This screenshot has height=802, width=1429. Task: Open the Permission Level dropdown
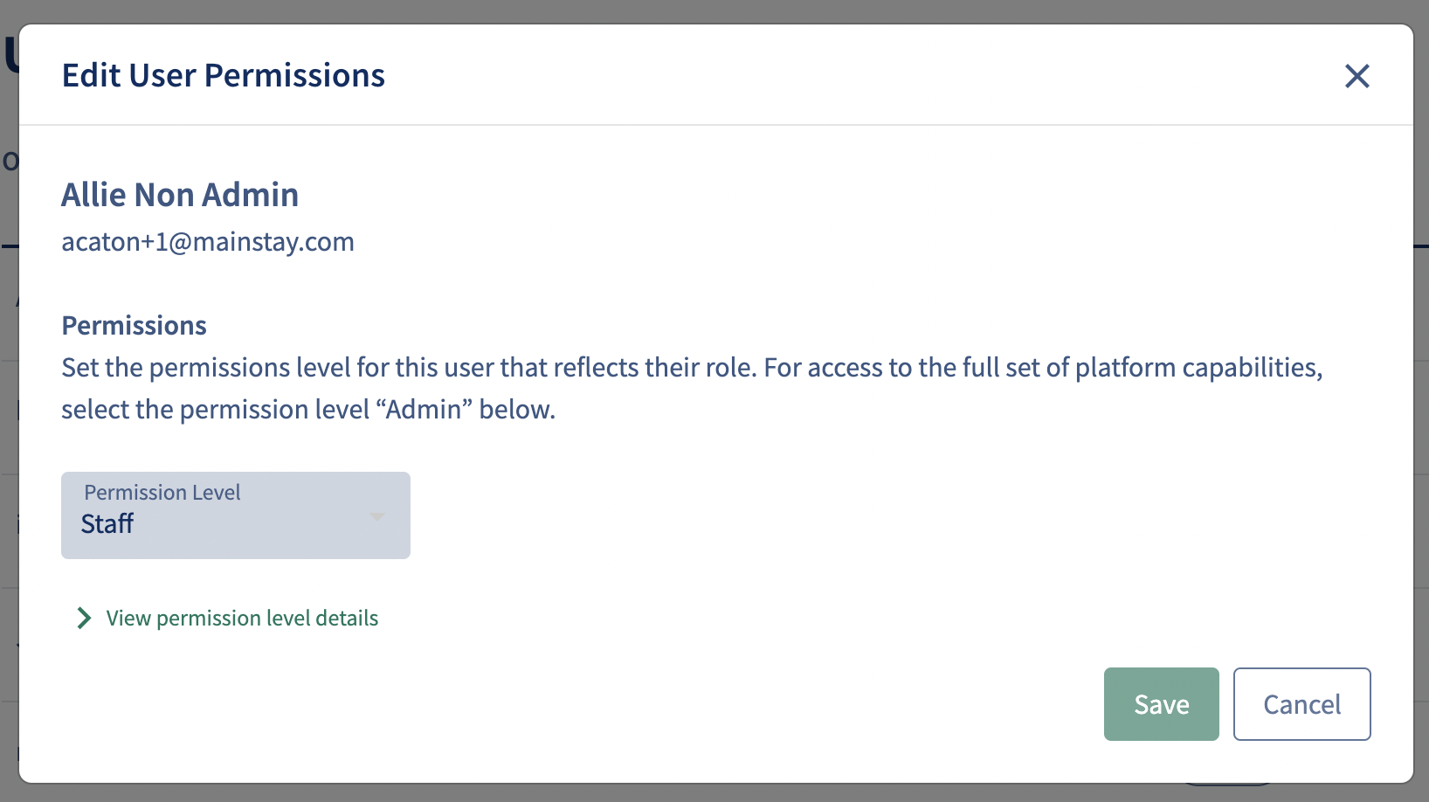[x=235, y=515]
